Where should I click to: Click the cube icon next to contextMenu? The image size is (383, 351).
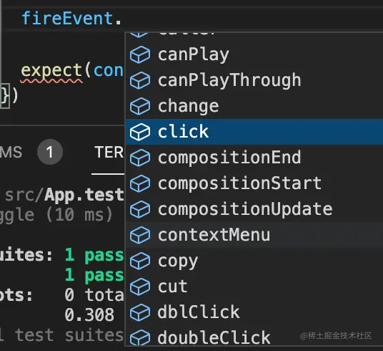pos(140,235)
